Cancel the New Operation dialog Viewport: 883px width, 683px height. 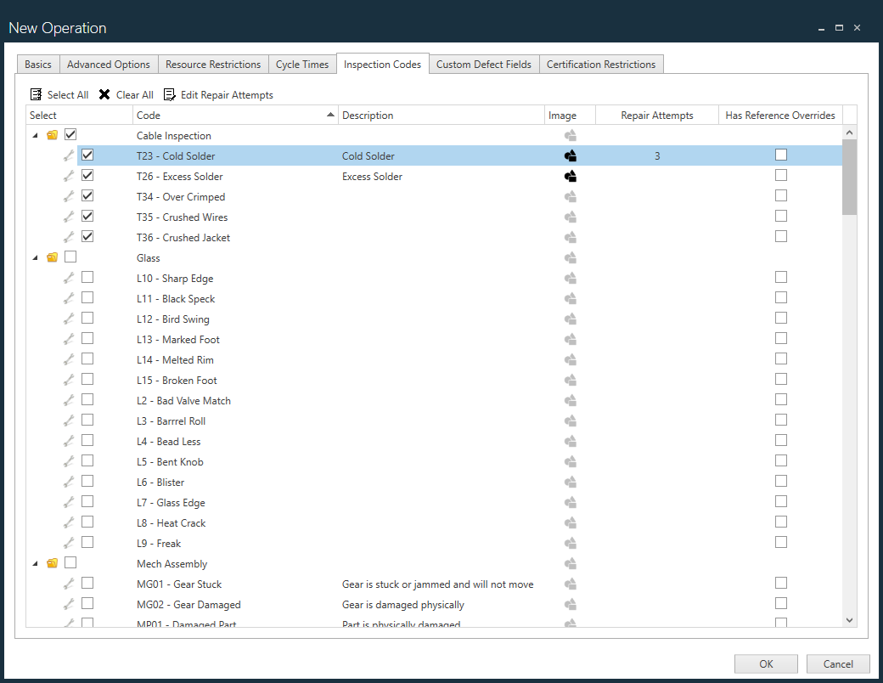tap(837, 663)
